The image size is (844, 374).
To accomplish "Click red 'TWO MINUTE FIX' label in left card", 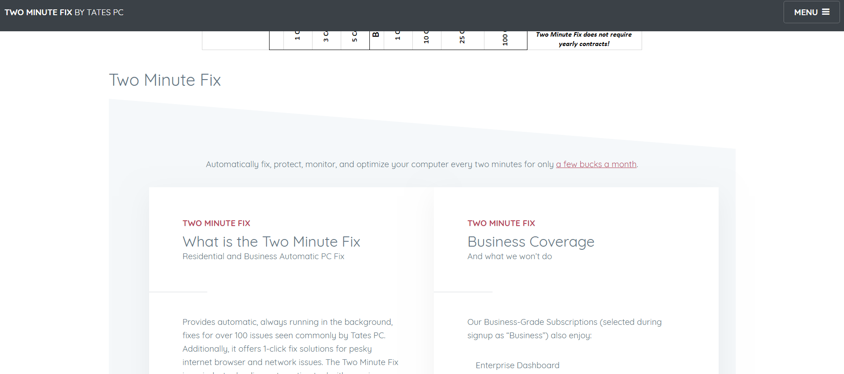I will pos(216,223).
